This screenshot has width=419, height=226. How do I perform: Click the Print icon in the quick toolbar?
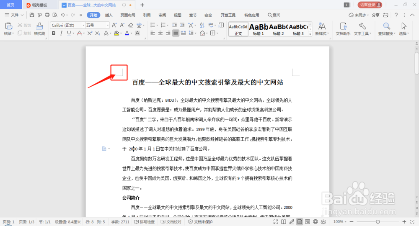coord(47,15)
